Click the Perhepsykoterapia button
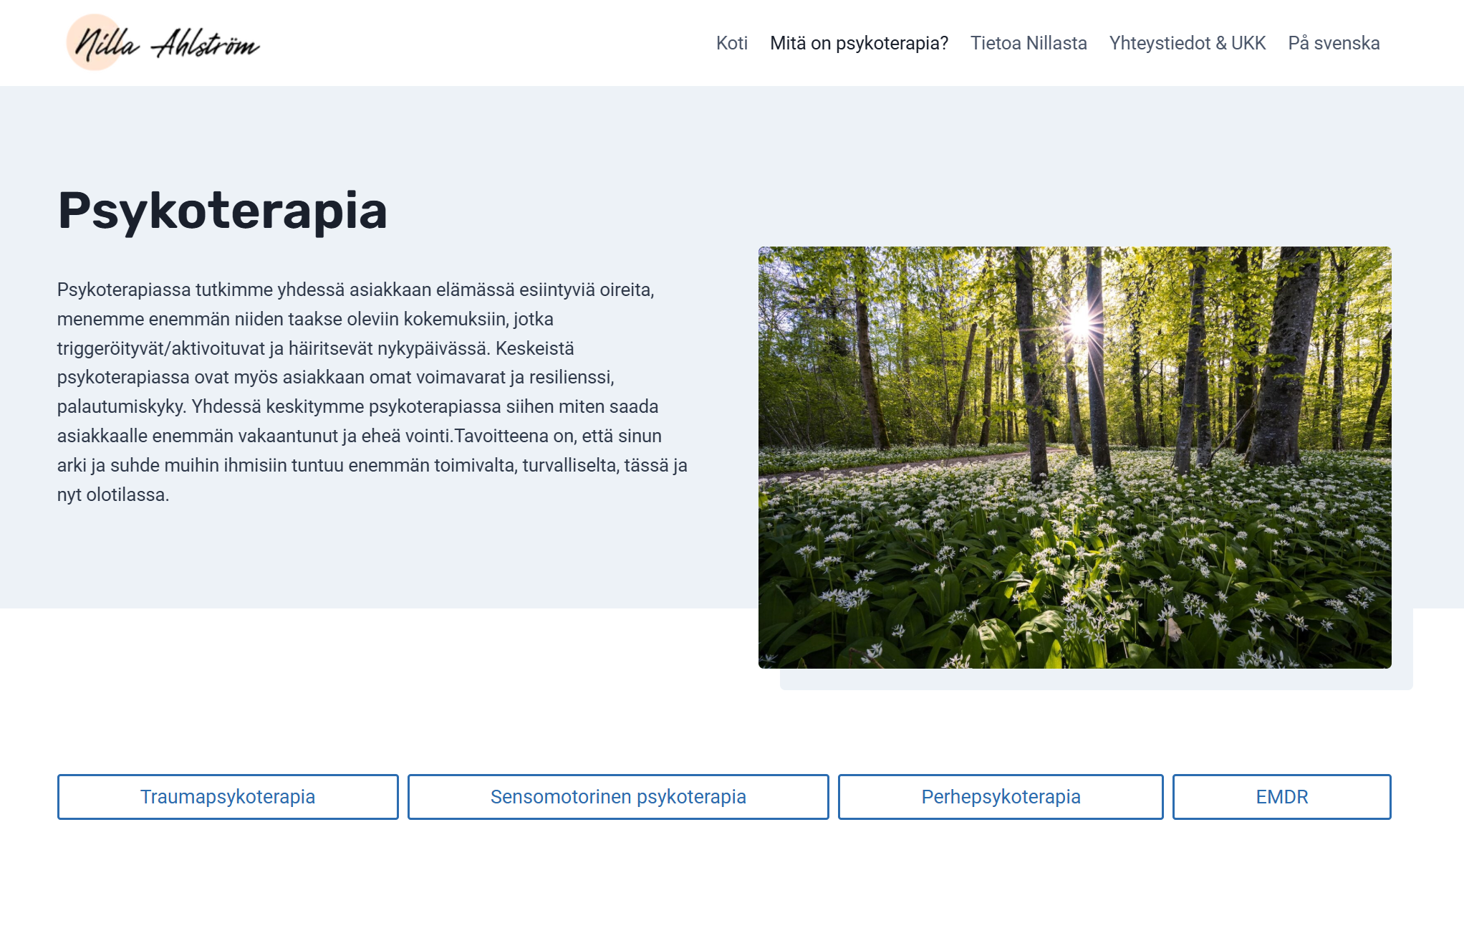 click(1000, 796)
